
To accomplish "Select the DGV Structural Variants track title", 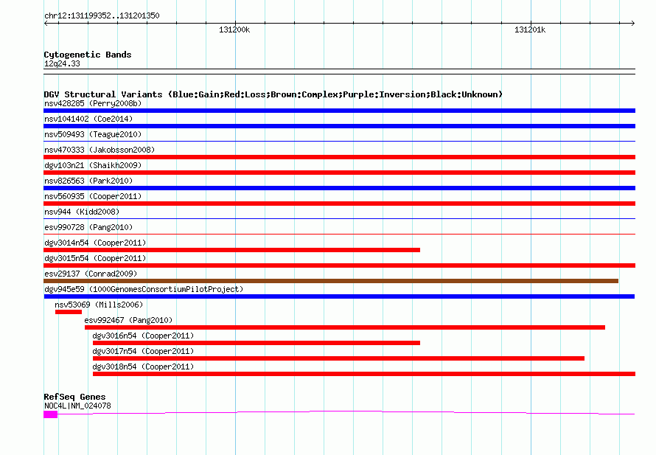I will coord(273,94).
